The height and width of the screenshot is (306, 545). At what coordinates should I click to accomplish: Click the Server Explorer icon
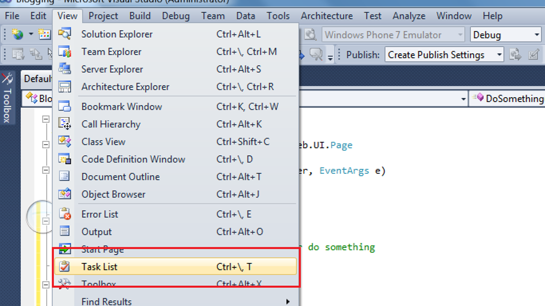pyautogui.click(x=64, y=69)
